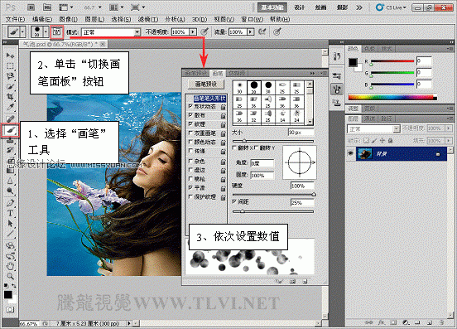Launch Mini Bridge with the Mb icon
Screen dimensions: 457x329
47,7
